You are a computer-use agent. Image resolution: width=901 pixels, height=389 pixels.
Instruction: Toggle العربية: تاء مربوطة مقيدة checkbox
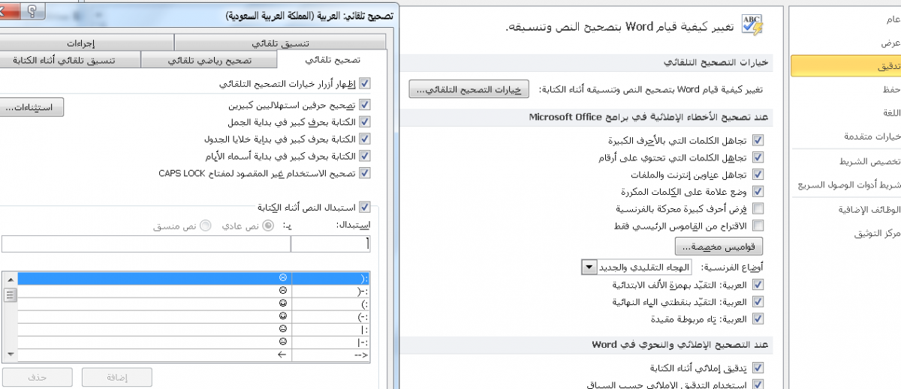pos(758,319)
